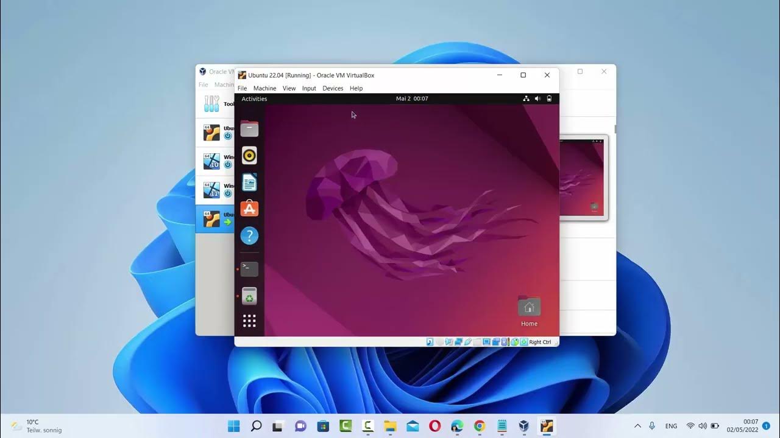780x438 pixels.
Task: Open the Help icon in dock
Action: tap(249, 235)
